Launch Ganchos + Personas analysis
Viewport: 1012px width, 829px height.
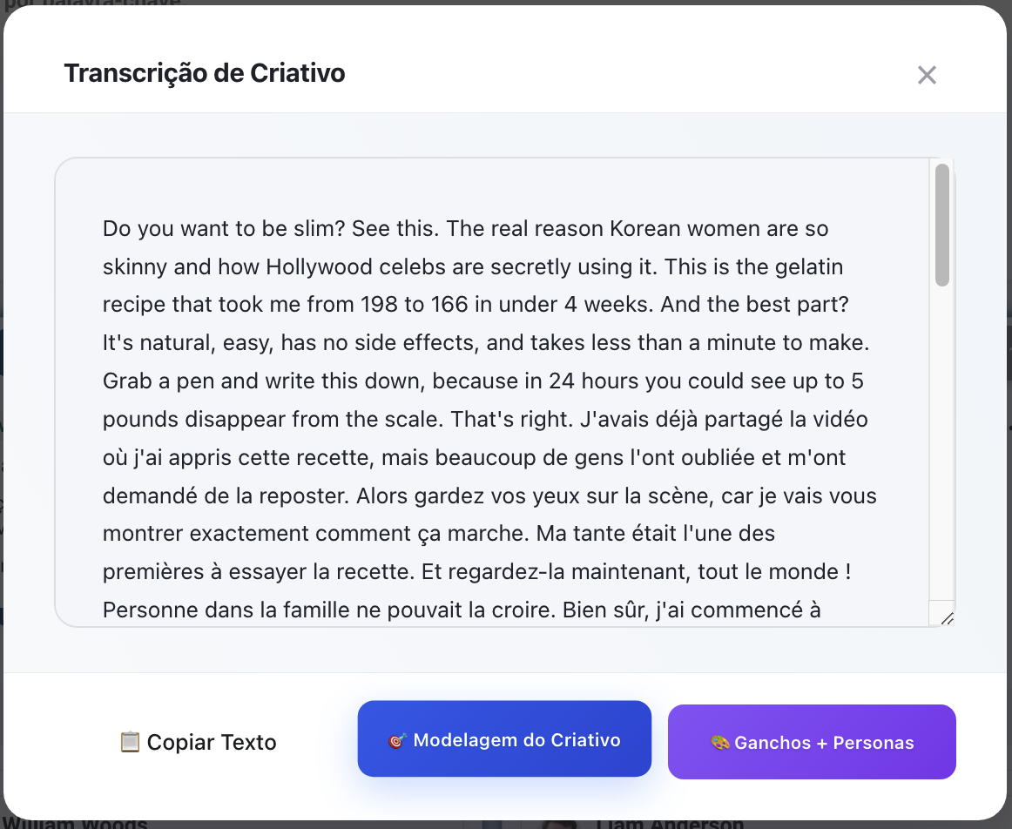812,742
